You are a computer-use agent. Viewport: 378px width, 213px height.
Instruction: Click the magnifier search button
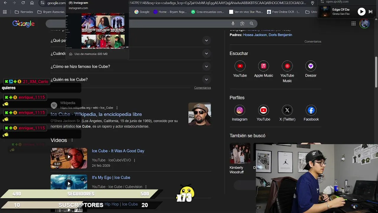click(252, 24)
